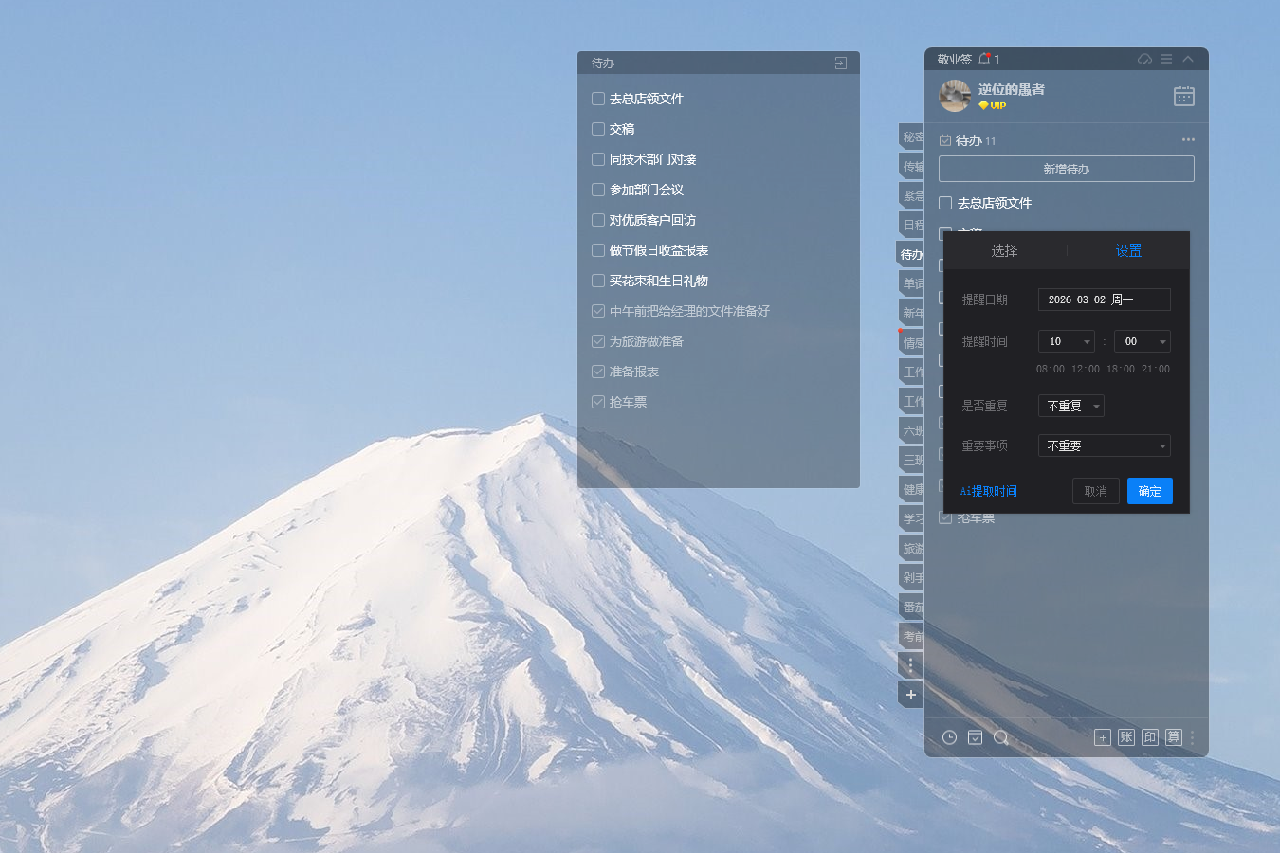The height and width of the screenshot is (853, 1280).
Task: Open the 算 calculator icon
Action: [x=1174, y=737]
